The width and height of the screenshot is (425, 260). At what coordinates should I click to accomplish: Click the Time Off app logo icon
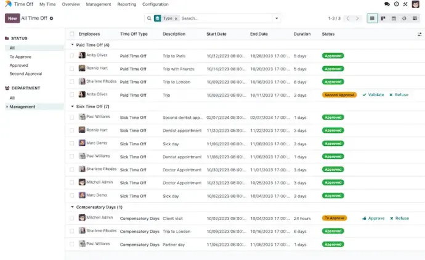[8, 4]
